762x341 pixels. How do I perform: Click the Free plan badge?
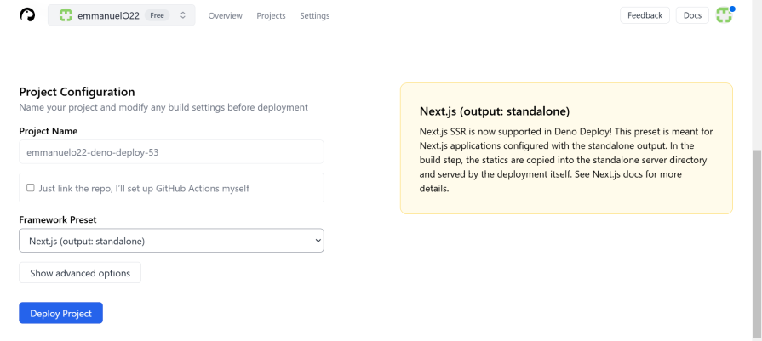point(157,15)
